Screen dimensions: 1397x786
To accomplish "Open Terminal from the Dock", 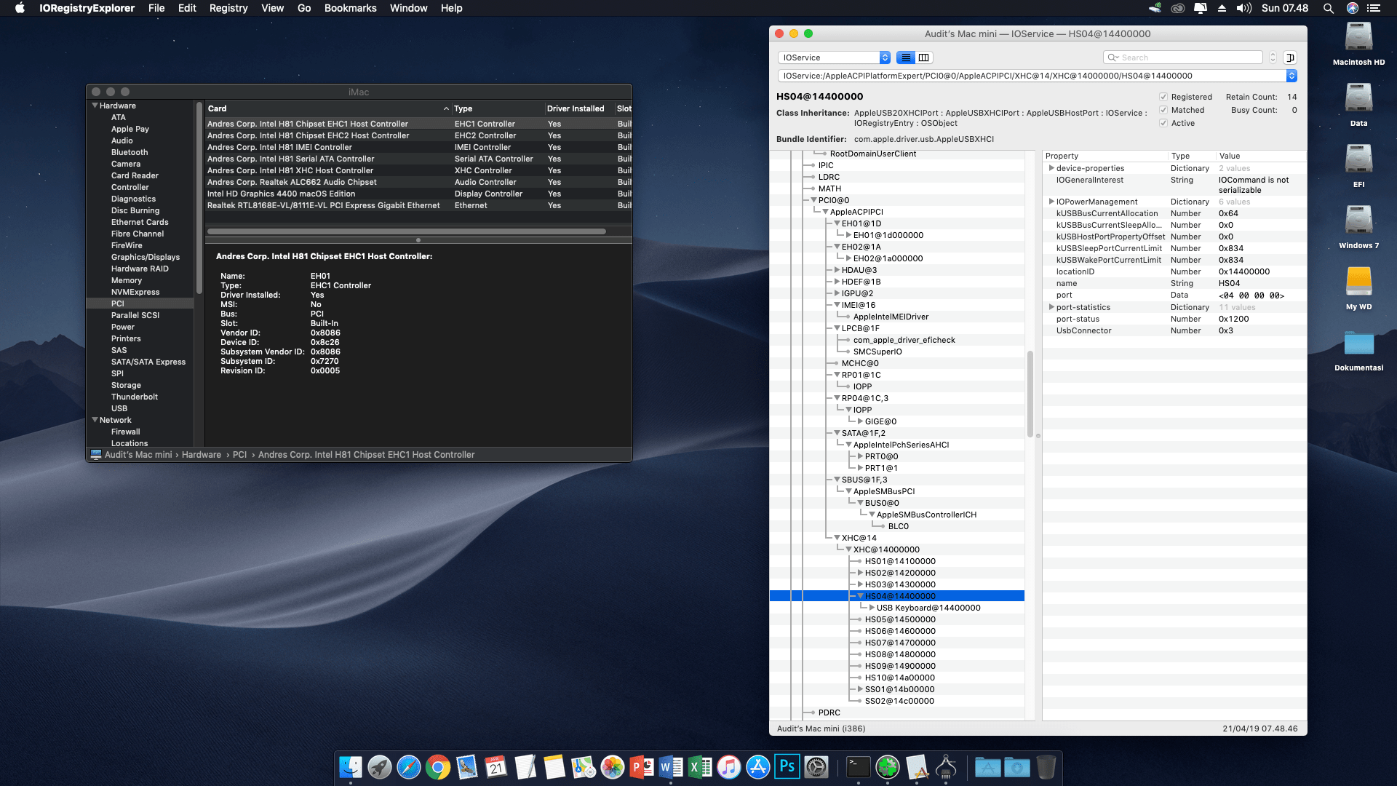I will [859, 767].
